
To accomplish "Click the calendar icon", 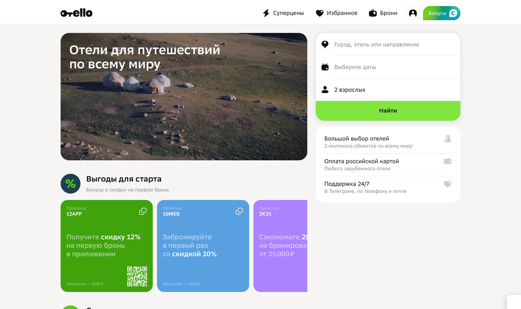I will (325, 67).
